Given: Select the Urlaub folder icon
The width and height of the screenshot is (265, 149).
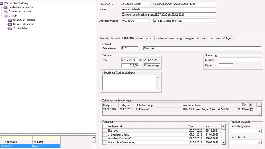Looking at the screenshot, I should click(x=6, y=16).
